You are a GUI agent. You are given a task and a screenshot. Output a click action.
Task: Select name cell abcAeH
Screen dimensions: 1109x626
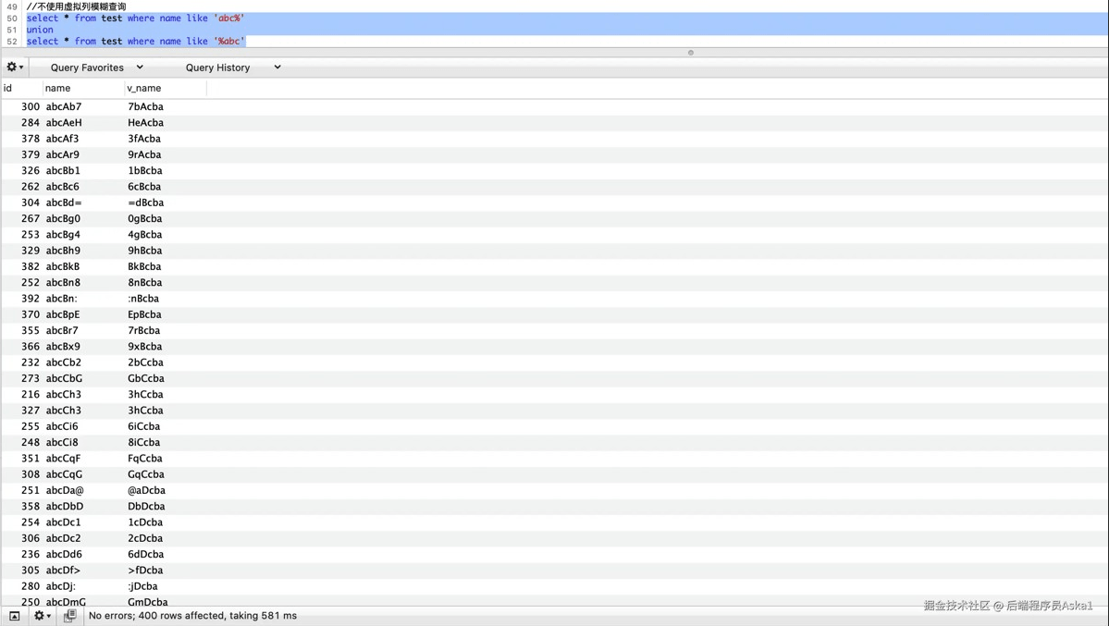(x=64, y=122)
